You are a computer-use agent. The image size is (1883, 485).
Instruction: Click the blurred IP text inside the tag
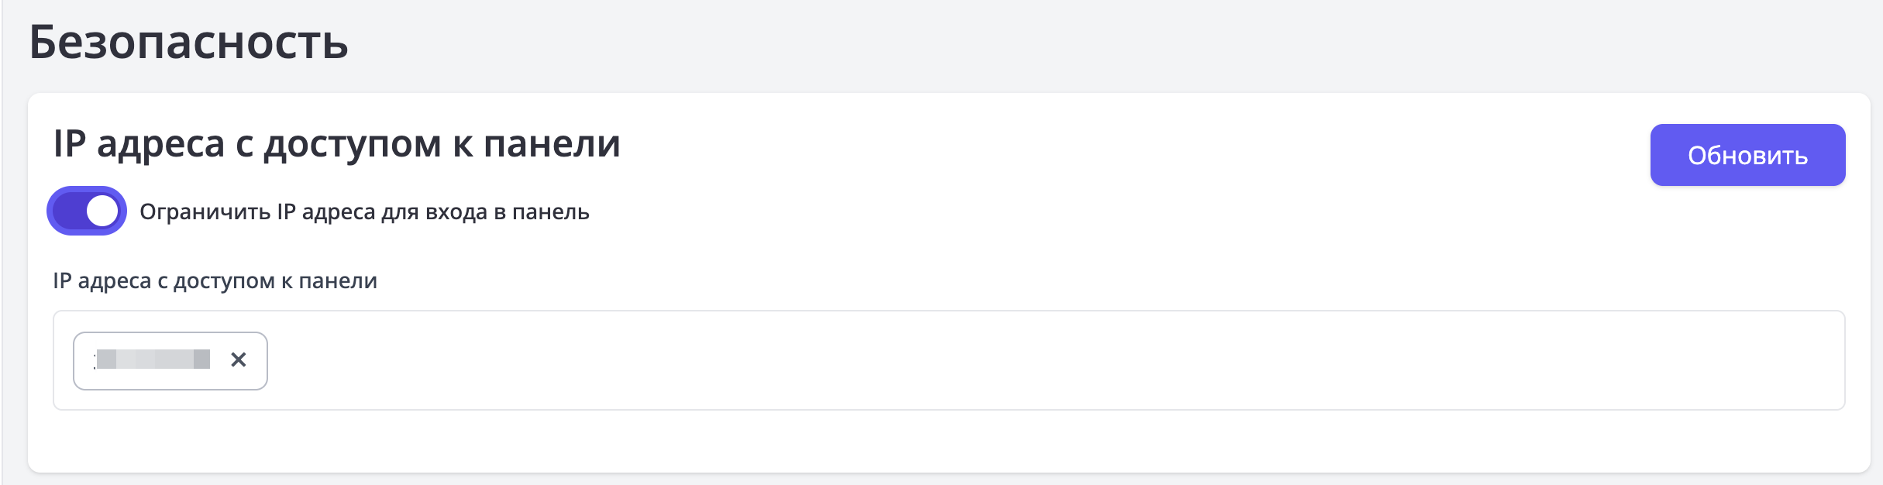click(153, 359)
